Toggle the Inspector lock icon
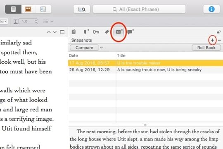 (218, 32)
